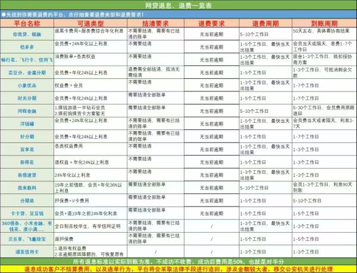357x273 pixels.
Task: Select the 退费要求 column header
Action: coord(211,23)
